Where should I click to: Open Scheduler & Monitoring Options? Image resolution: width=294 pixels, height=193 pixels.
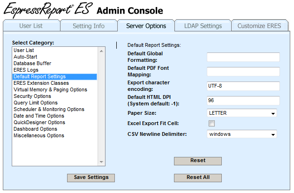[x=55, y=109]
